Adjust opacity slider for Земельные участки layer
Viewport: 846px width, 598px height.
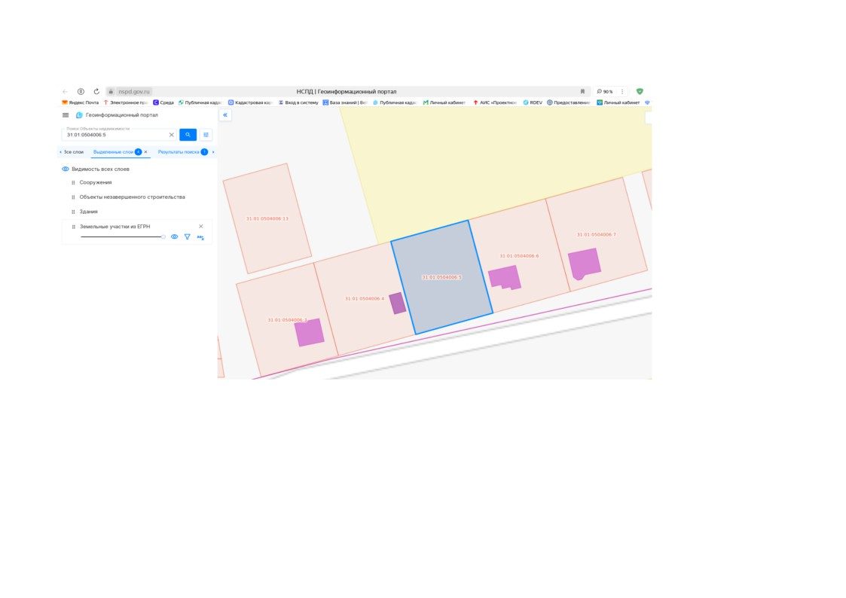click(x=123, y=236)
